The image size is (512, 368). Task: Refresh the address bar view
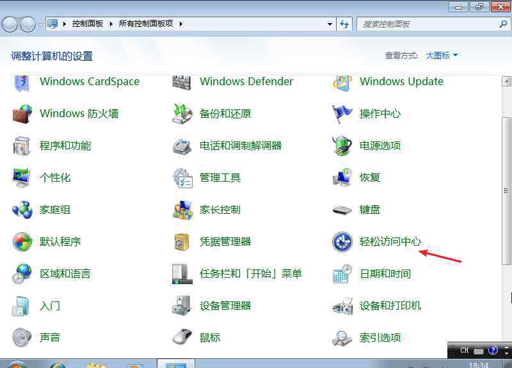coord(344,24)
